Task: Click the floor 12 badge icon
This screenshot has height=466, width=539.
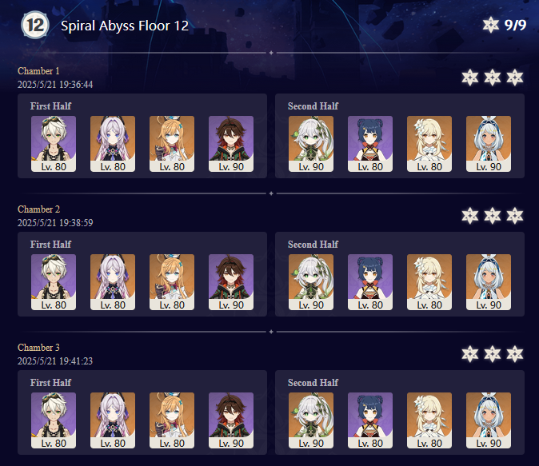Action: click(35, 25)
